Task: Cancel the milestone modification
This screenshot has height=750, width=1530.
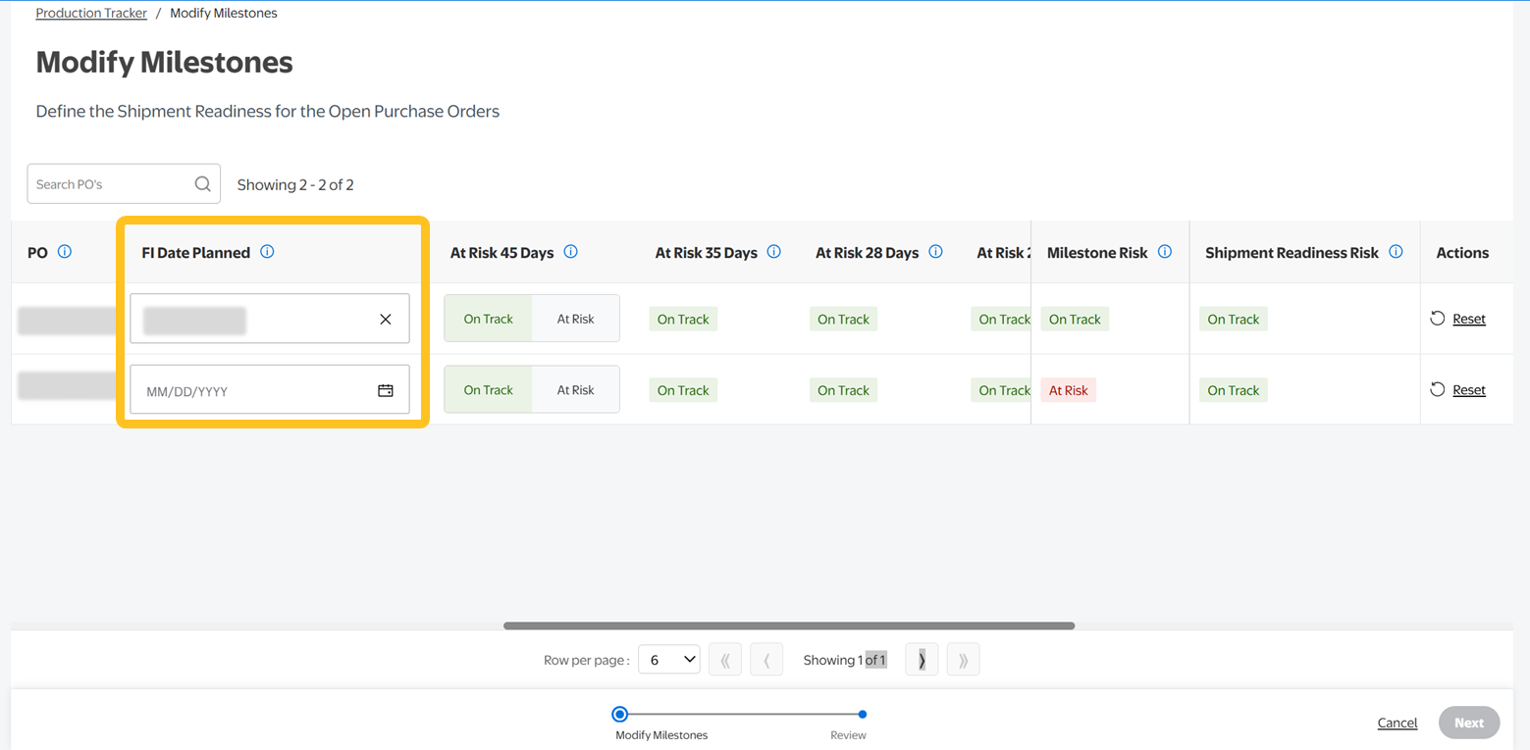Action: [x=1398, y=723]
